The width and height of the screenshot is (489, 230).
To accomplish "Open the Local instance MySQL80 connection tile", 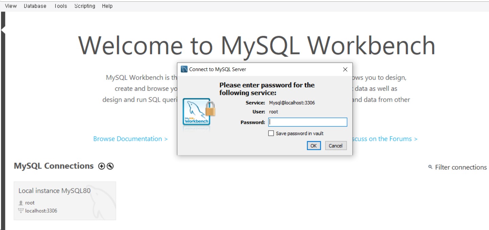I will [x=65, y=201].
